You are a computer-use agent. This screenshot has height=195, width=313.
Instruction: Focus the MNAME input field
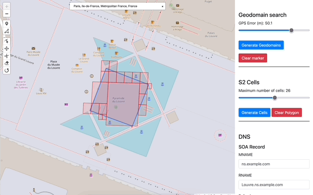click(x=274, y=164)
